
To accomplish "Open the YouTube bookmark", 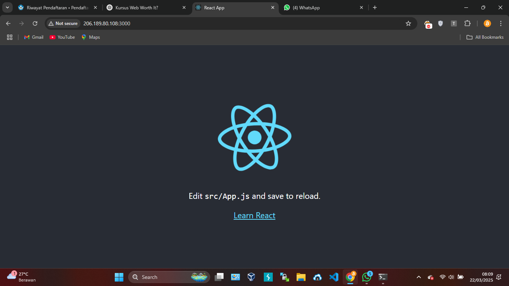I will click(62, 37).
